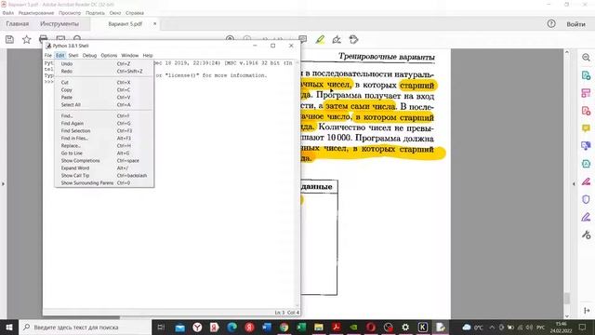This screenshot has width=595, height=335.
Task: Open the Окно menu in Acrobat
Action: [x=115, y=13]
